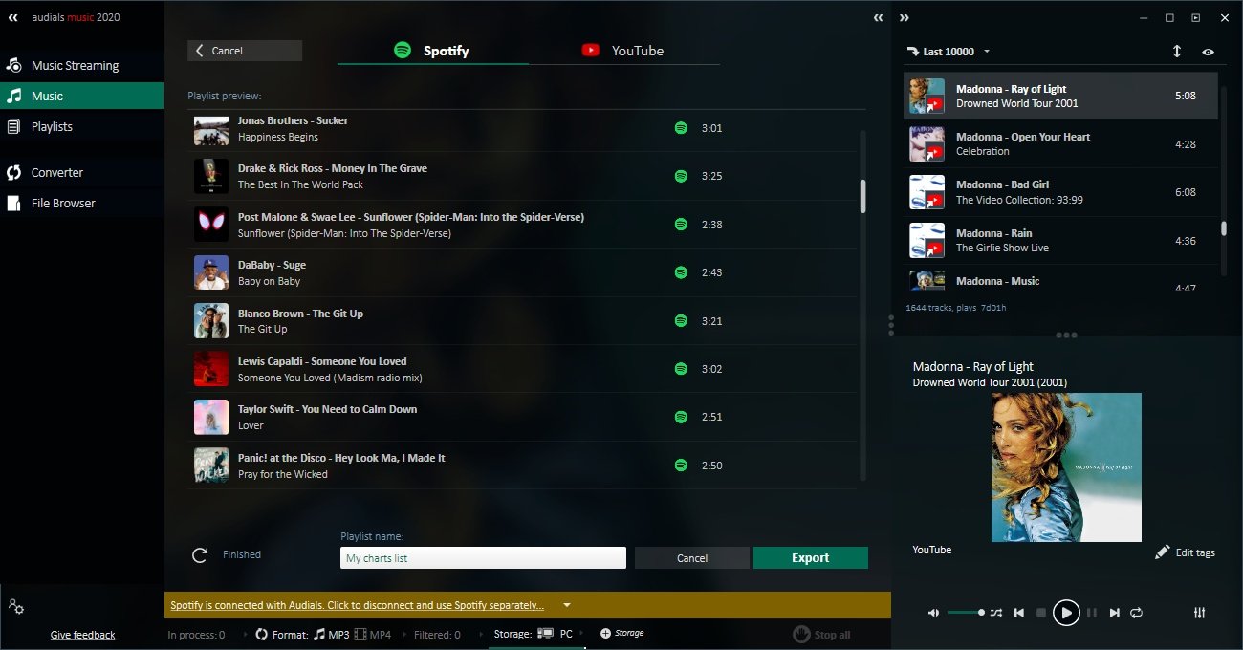Select Madonna - Open Your Heart track

1060,143
